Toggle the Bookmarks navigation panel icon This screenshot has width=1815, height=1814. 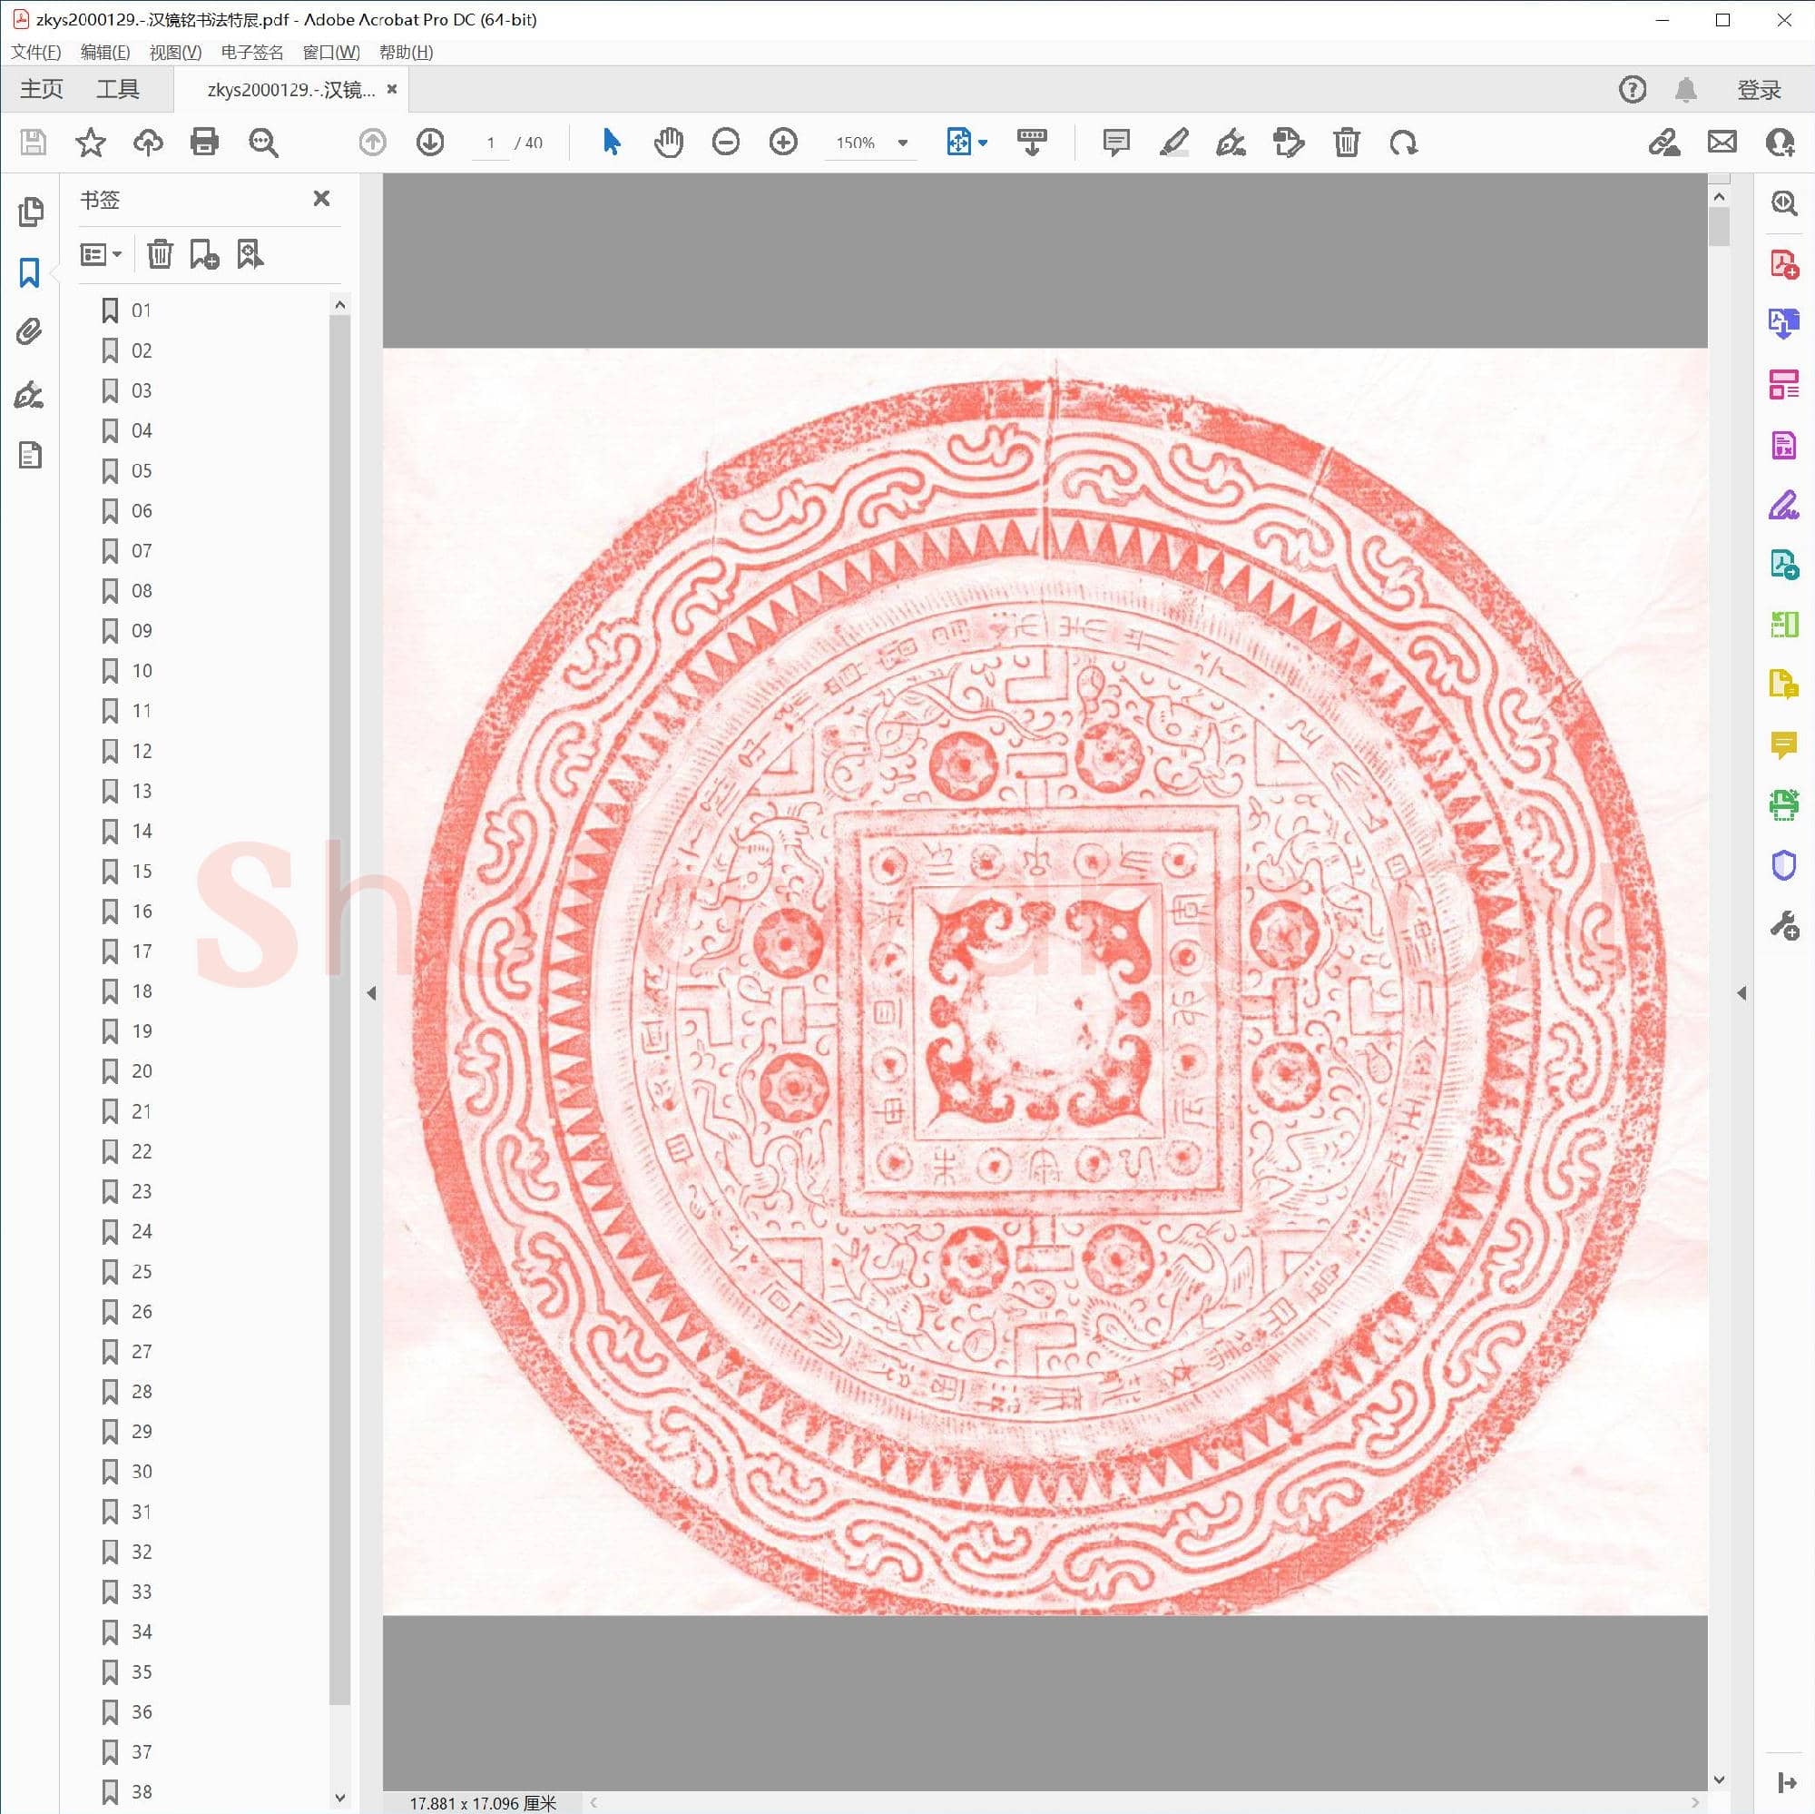30,273
